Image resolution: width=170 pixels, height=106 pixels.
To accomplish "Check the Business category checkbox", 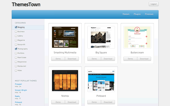I will [16, 31].
